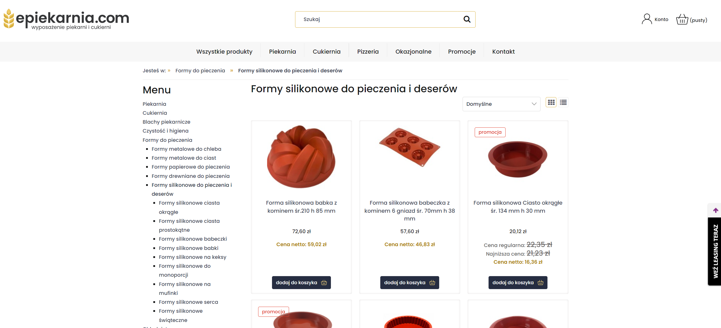Screen dimensions: 721x328
Task: Click the search magnifier icon
Action: tap(467, 19)
